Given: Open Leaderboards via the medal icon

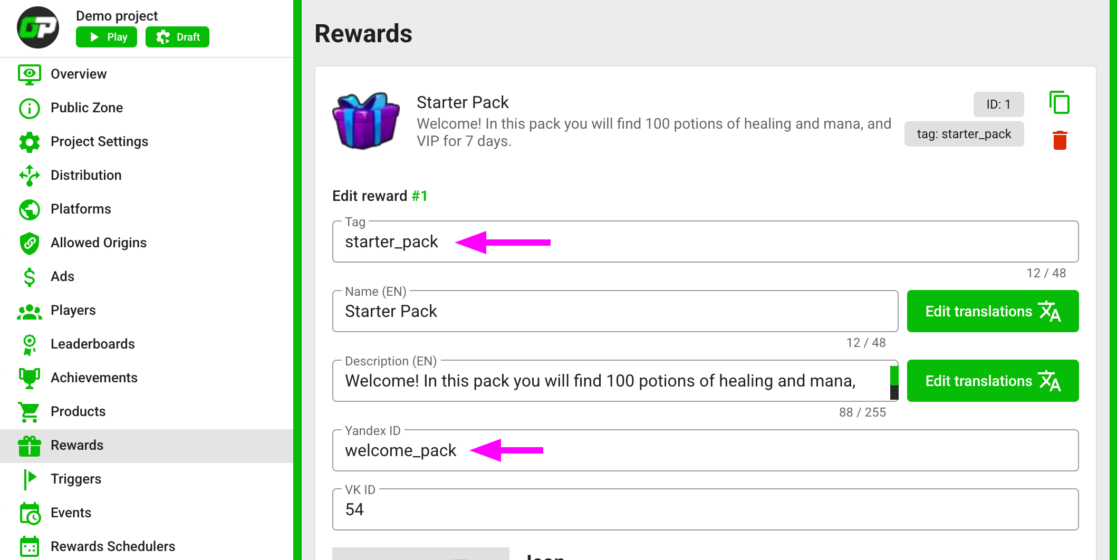Looking at the screenshot, I should (30, 344).
